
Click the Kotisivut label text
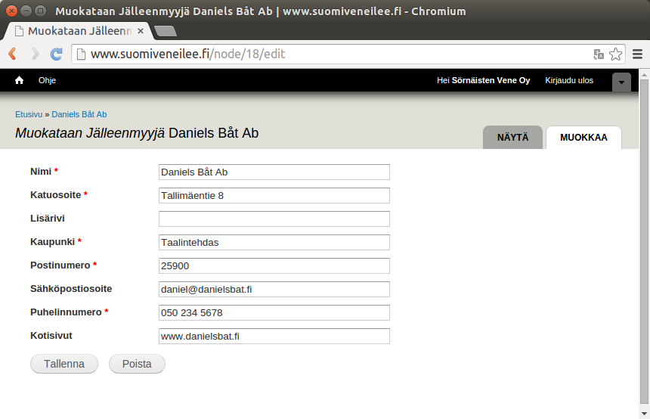[51, 336]
